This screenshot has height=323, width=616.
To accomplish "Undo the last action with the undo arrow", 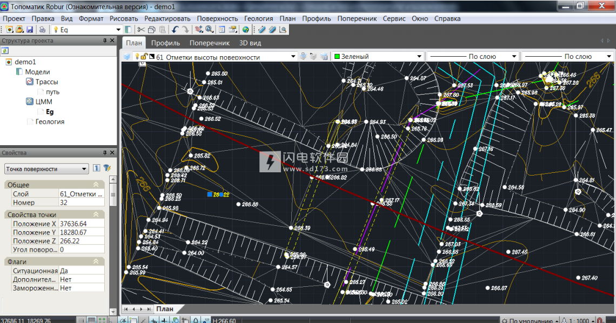I will (175, 29).
